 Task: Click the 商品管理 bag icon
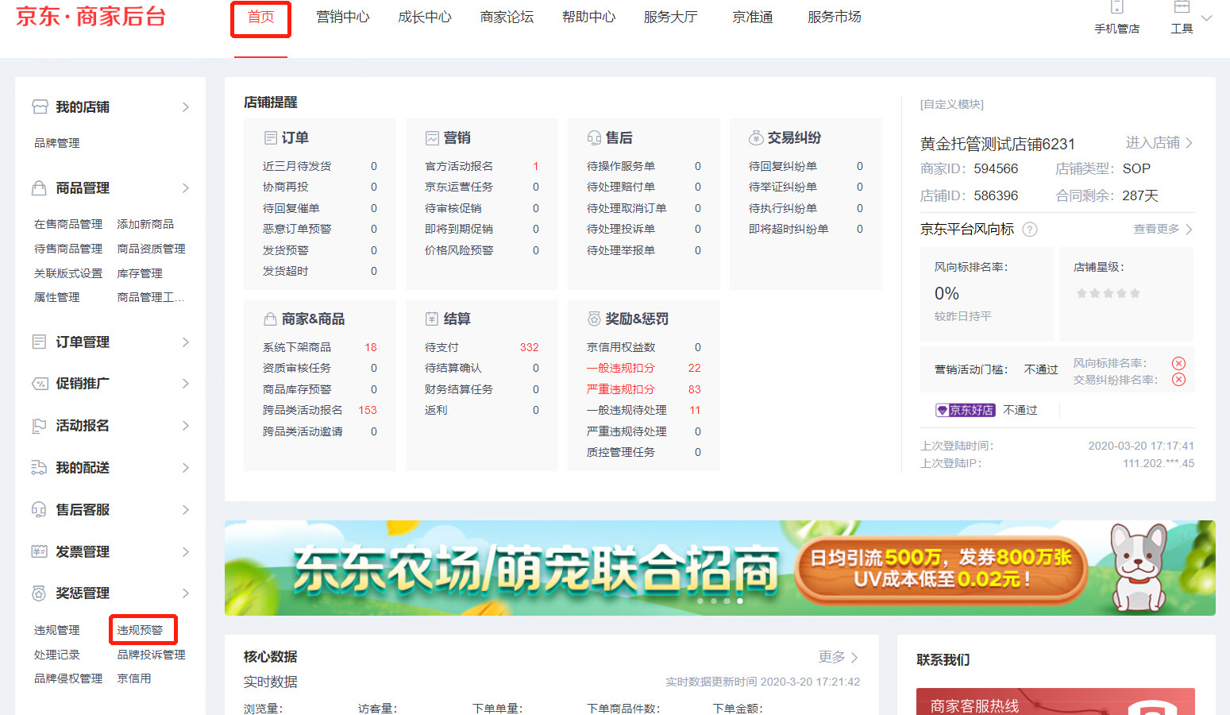pyautogui.click(x=40, y=188)
